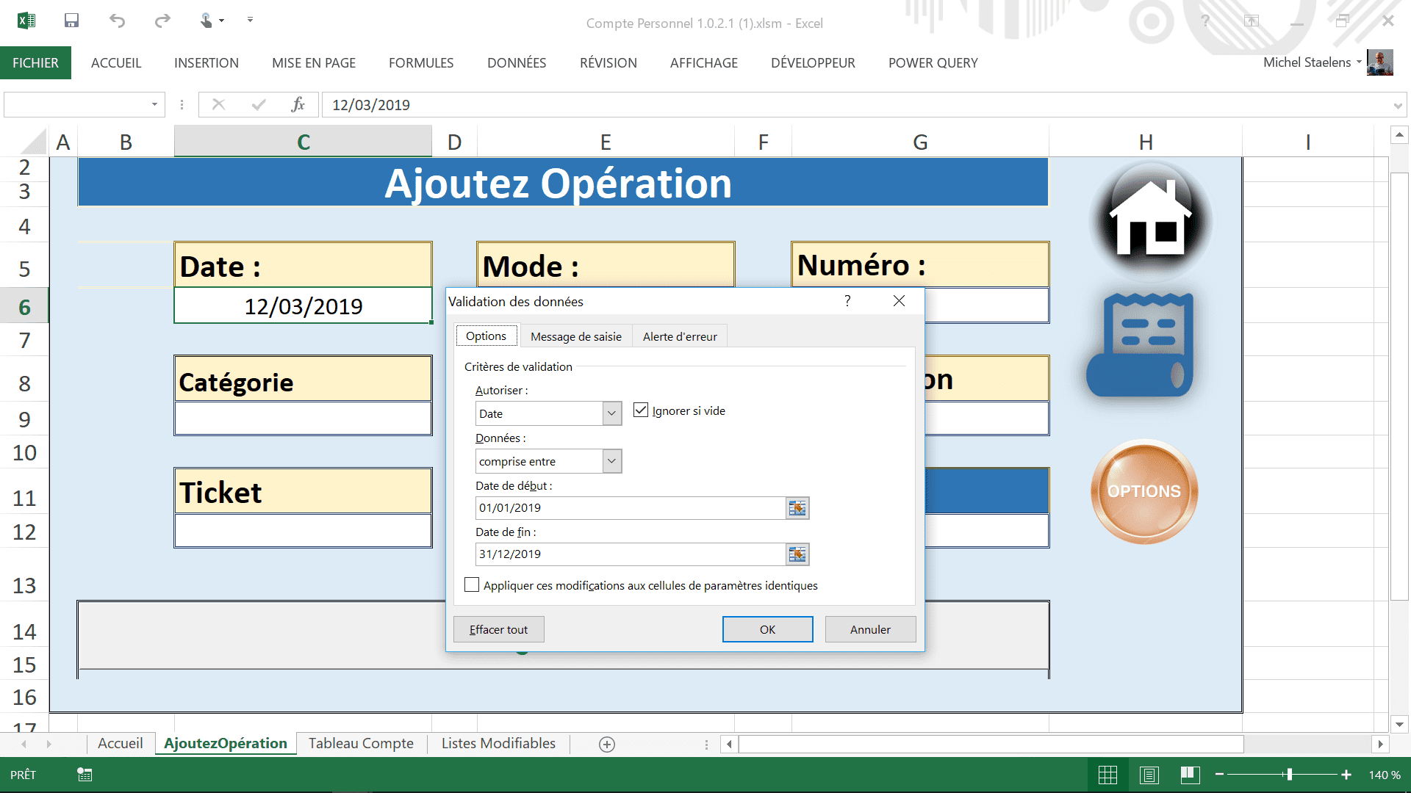Add a new sheet with plus icon

pos(607,745)
